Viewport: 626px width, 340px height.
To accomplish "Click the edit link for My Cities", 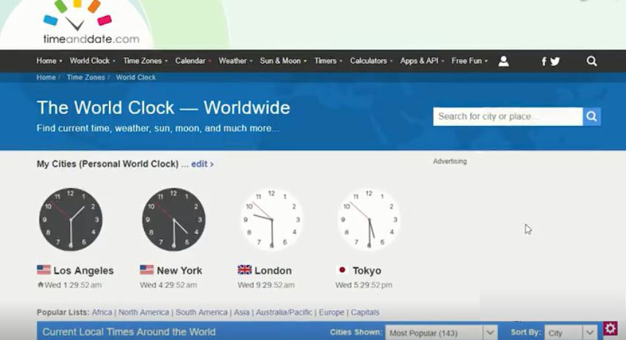I will 202,165.
